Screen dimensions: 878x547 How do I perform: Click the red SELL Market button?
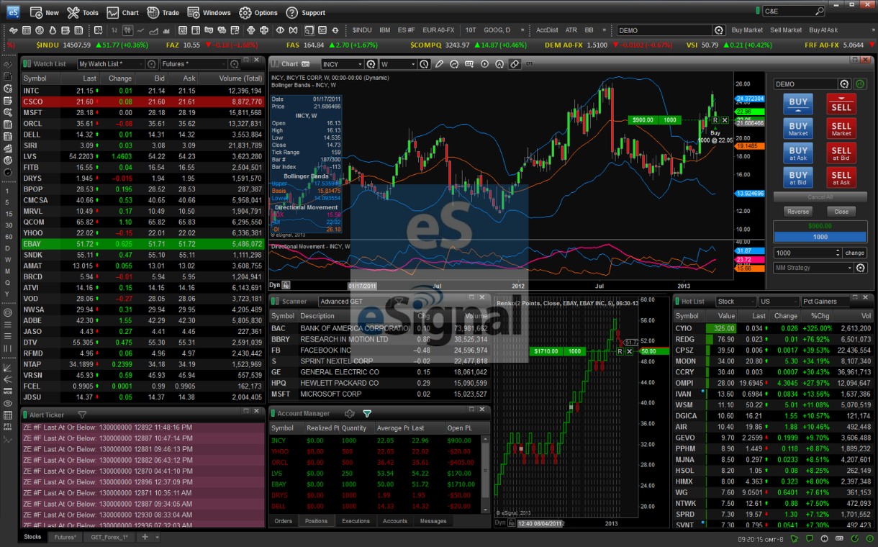841,129
